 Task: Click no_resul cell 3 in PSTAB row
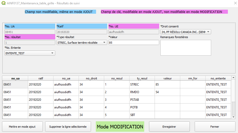point(117,100)
